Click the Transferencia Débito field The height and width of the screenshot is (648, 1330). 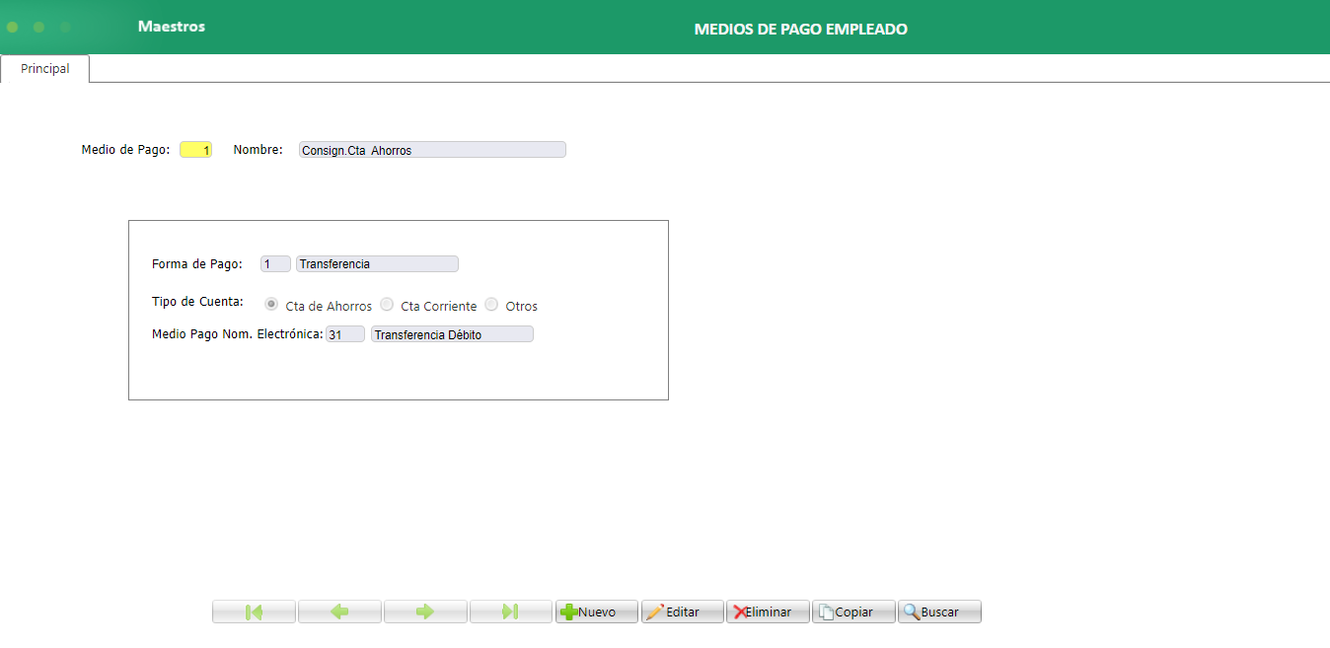click(452, 334)
